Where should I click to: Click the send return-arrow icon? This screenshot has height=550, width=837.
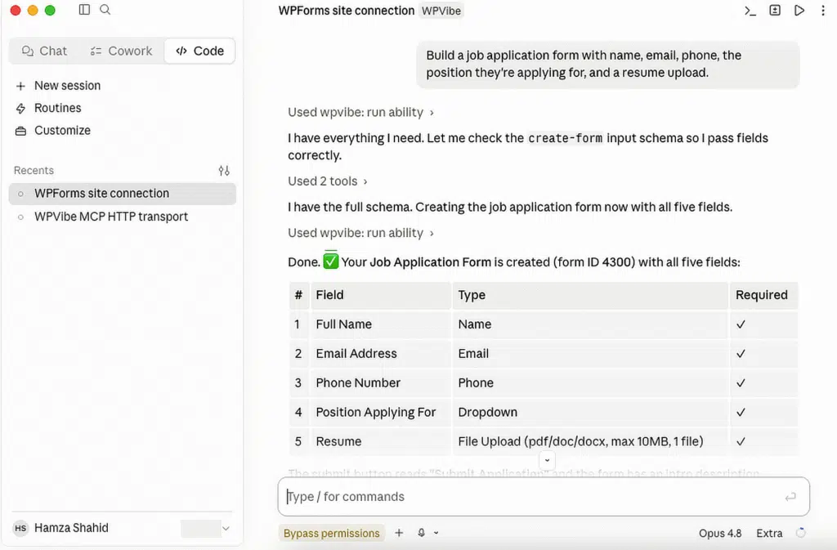point(790,497)
